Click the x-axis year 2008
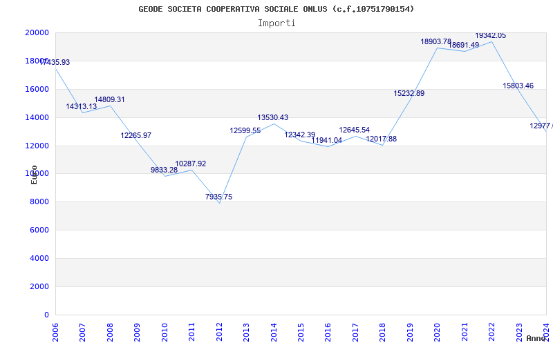 (110, 332)
